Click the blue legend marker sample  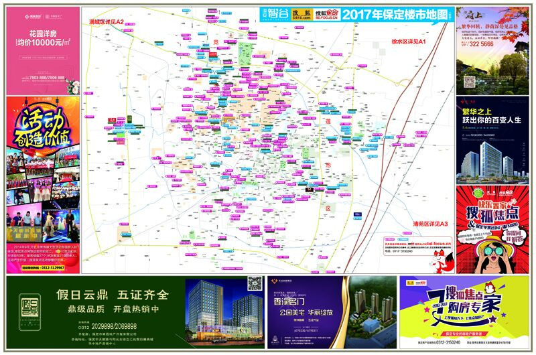[403, 240]
